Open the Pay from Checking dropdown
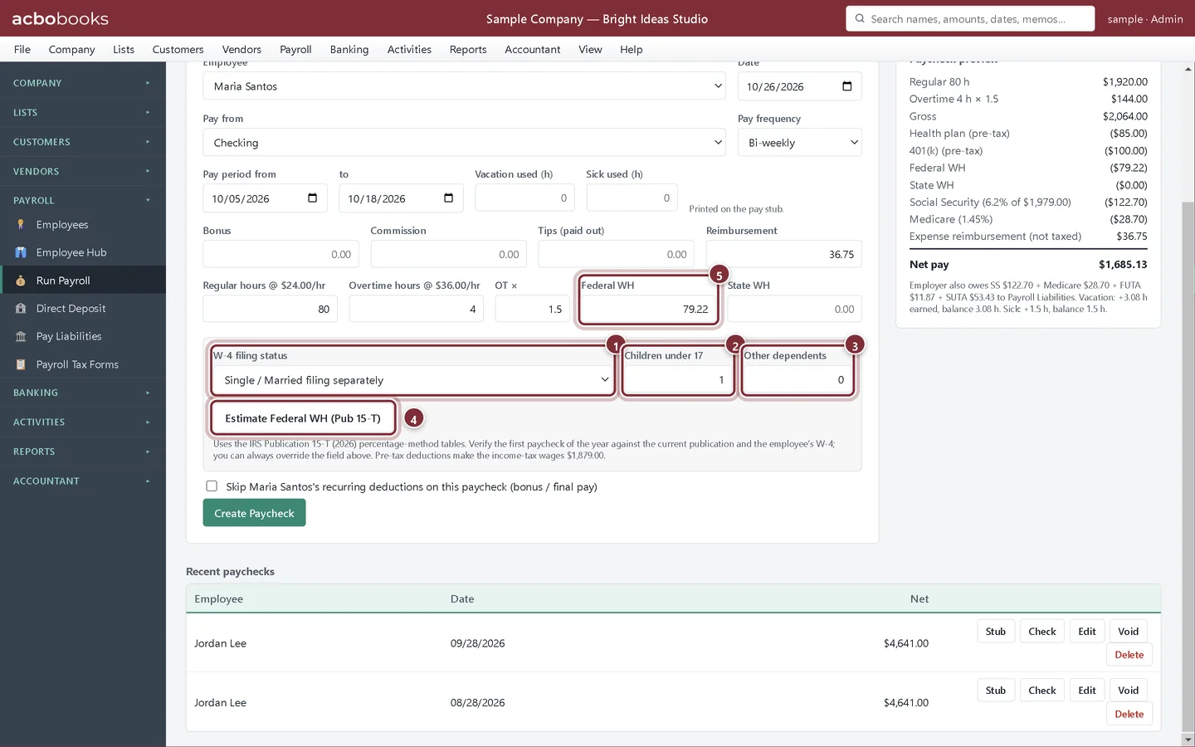Screen dimensions: 1195x747 pos(464,143)
